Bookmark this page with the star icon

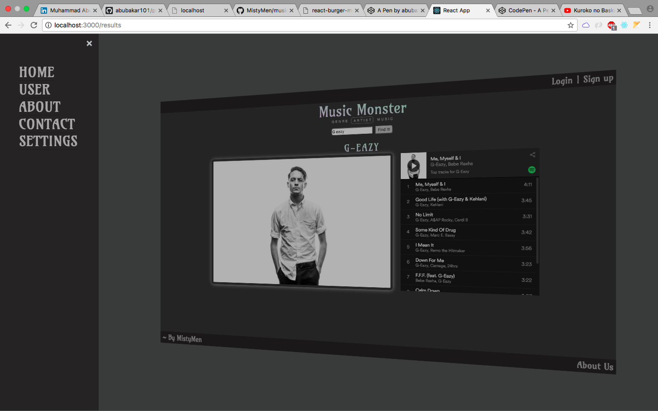click(571, 25)
